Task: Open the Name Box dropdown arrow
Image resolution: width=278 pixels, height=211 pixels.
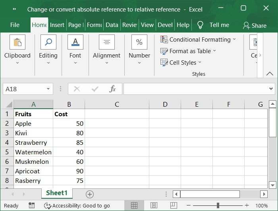Action: click(x=48, y=89)
